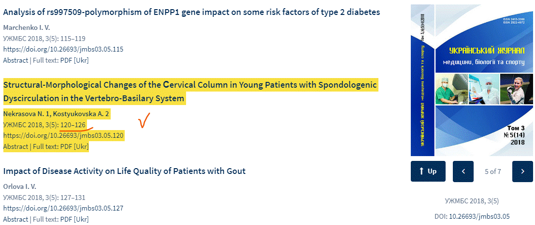View Abstract of Nekrasova article
The image size is (535, 225).
(15, 146)
